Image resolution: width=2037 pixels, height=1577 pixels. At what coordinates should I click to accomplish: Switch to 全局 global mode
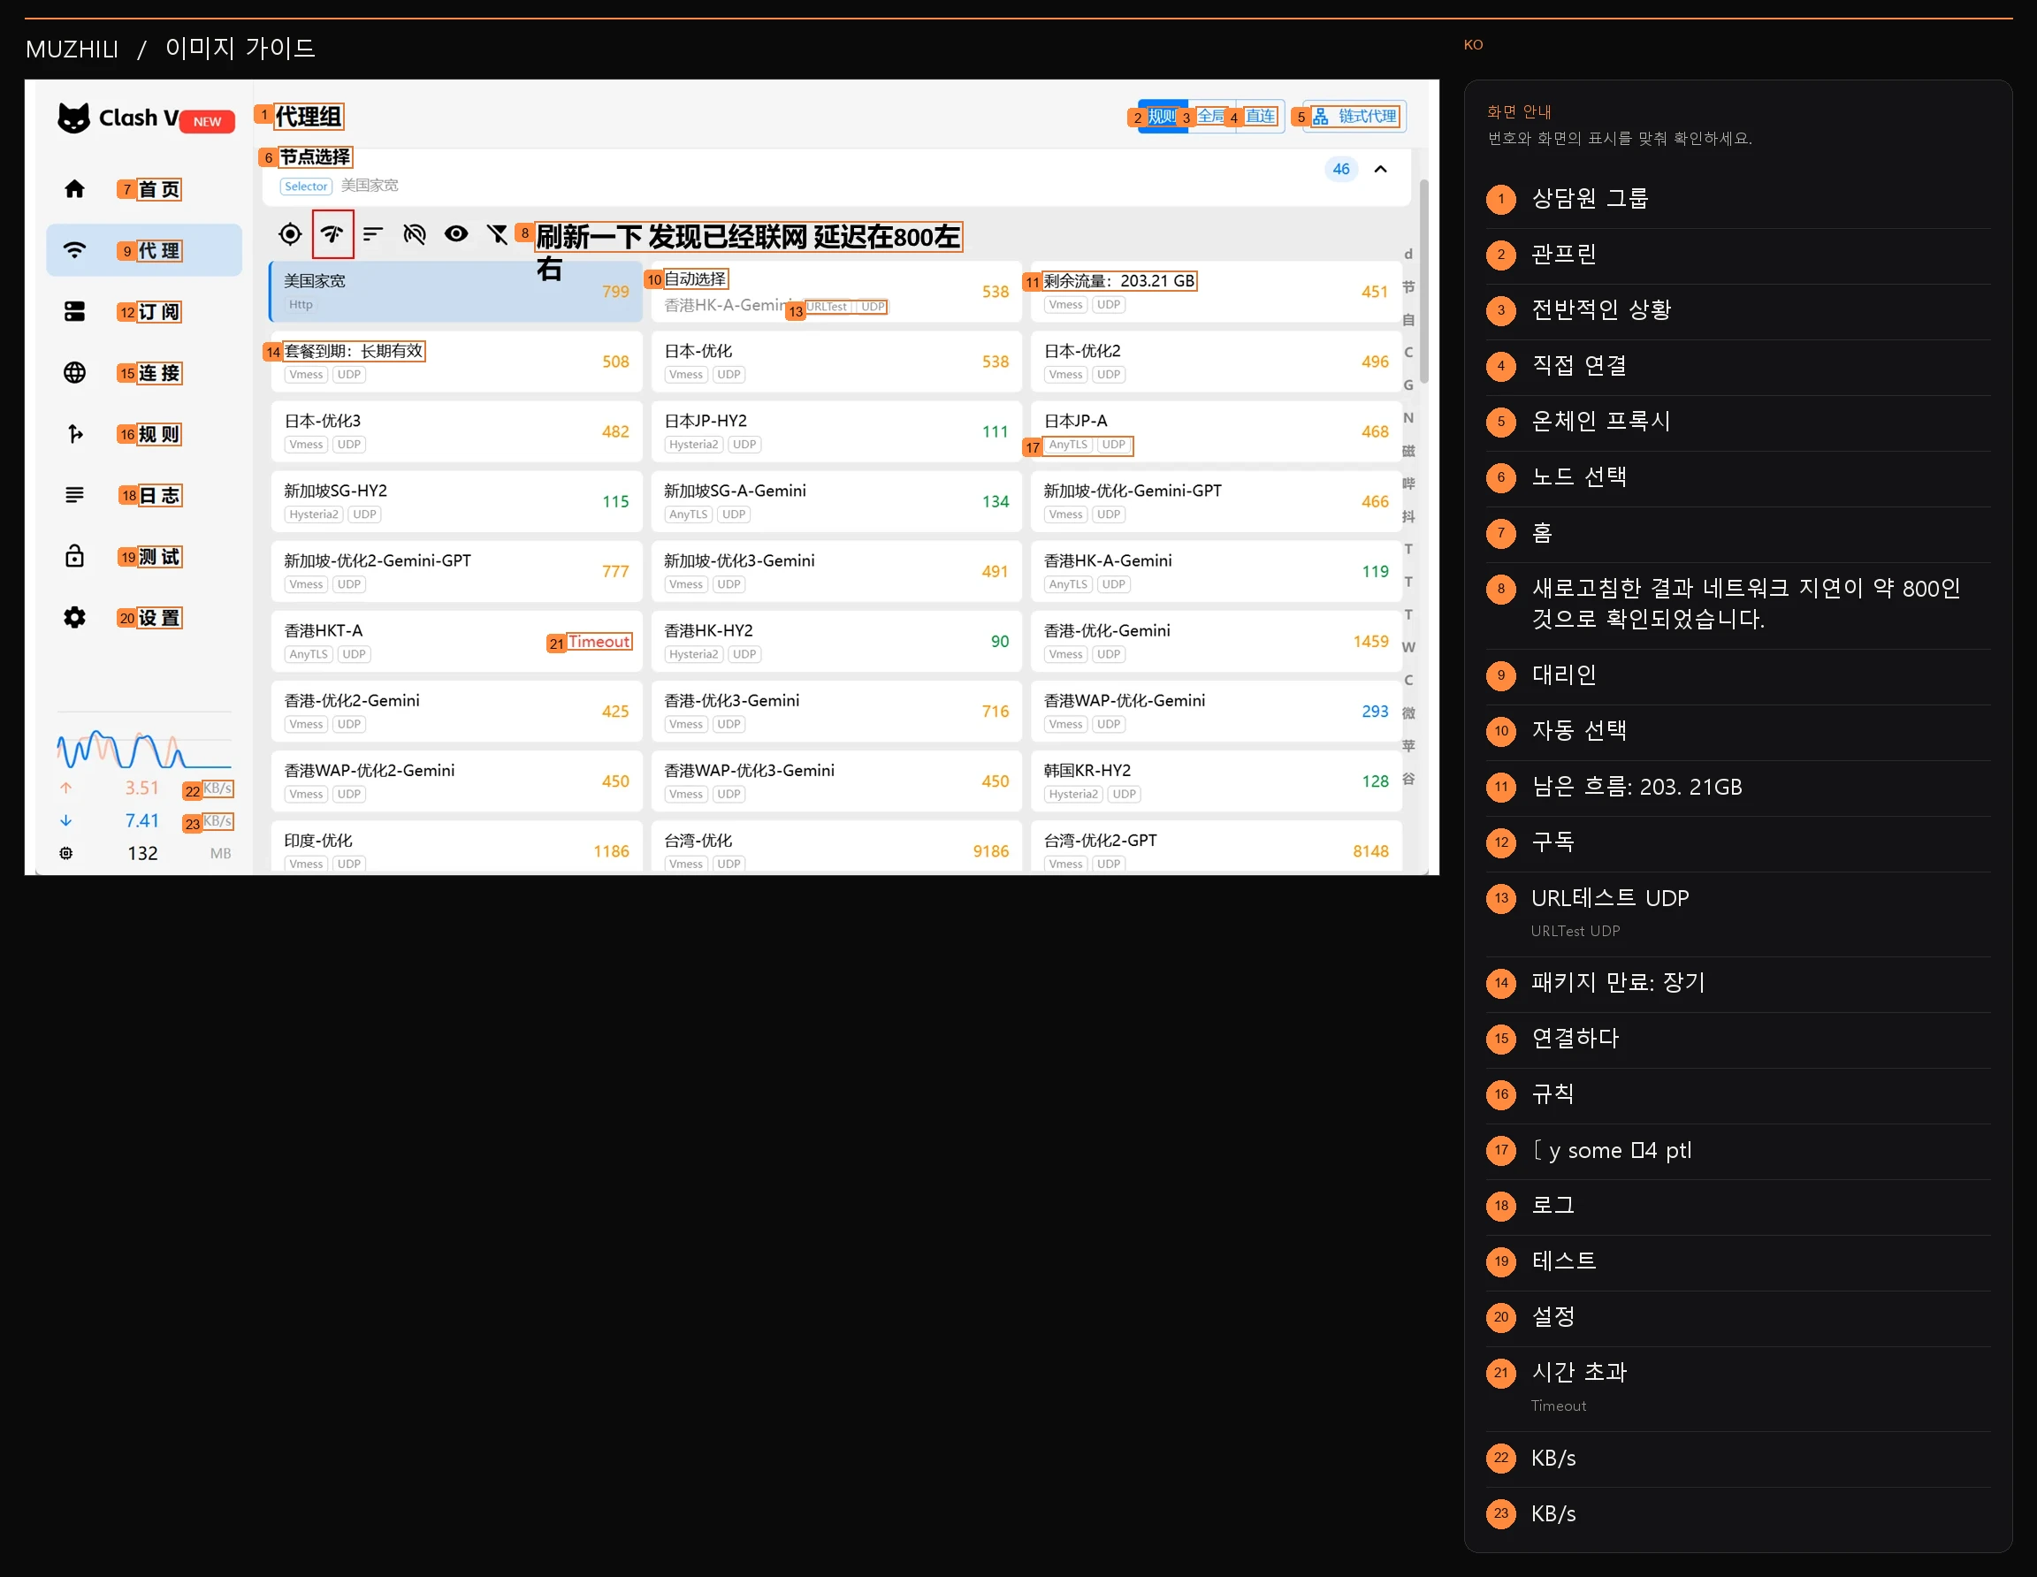coord(1211,117)
